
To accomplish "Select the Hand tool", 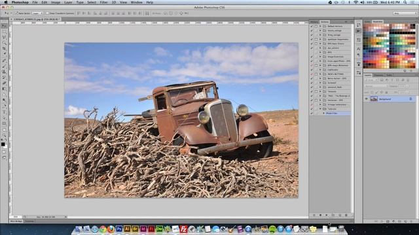I will click(5, 130).
